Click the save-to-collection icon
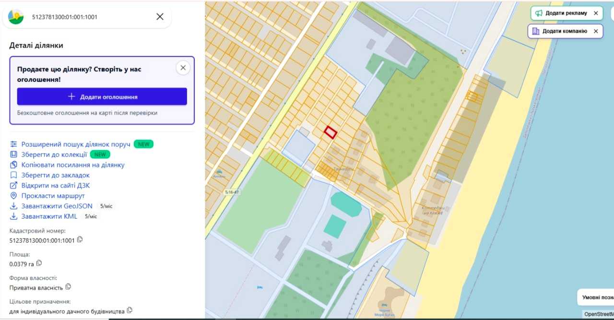The height and width of the screenshot is (320, 614). click(13, 154)
